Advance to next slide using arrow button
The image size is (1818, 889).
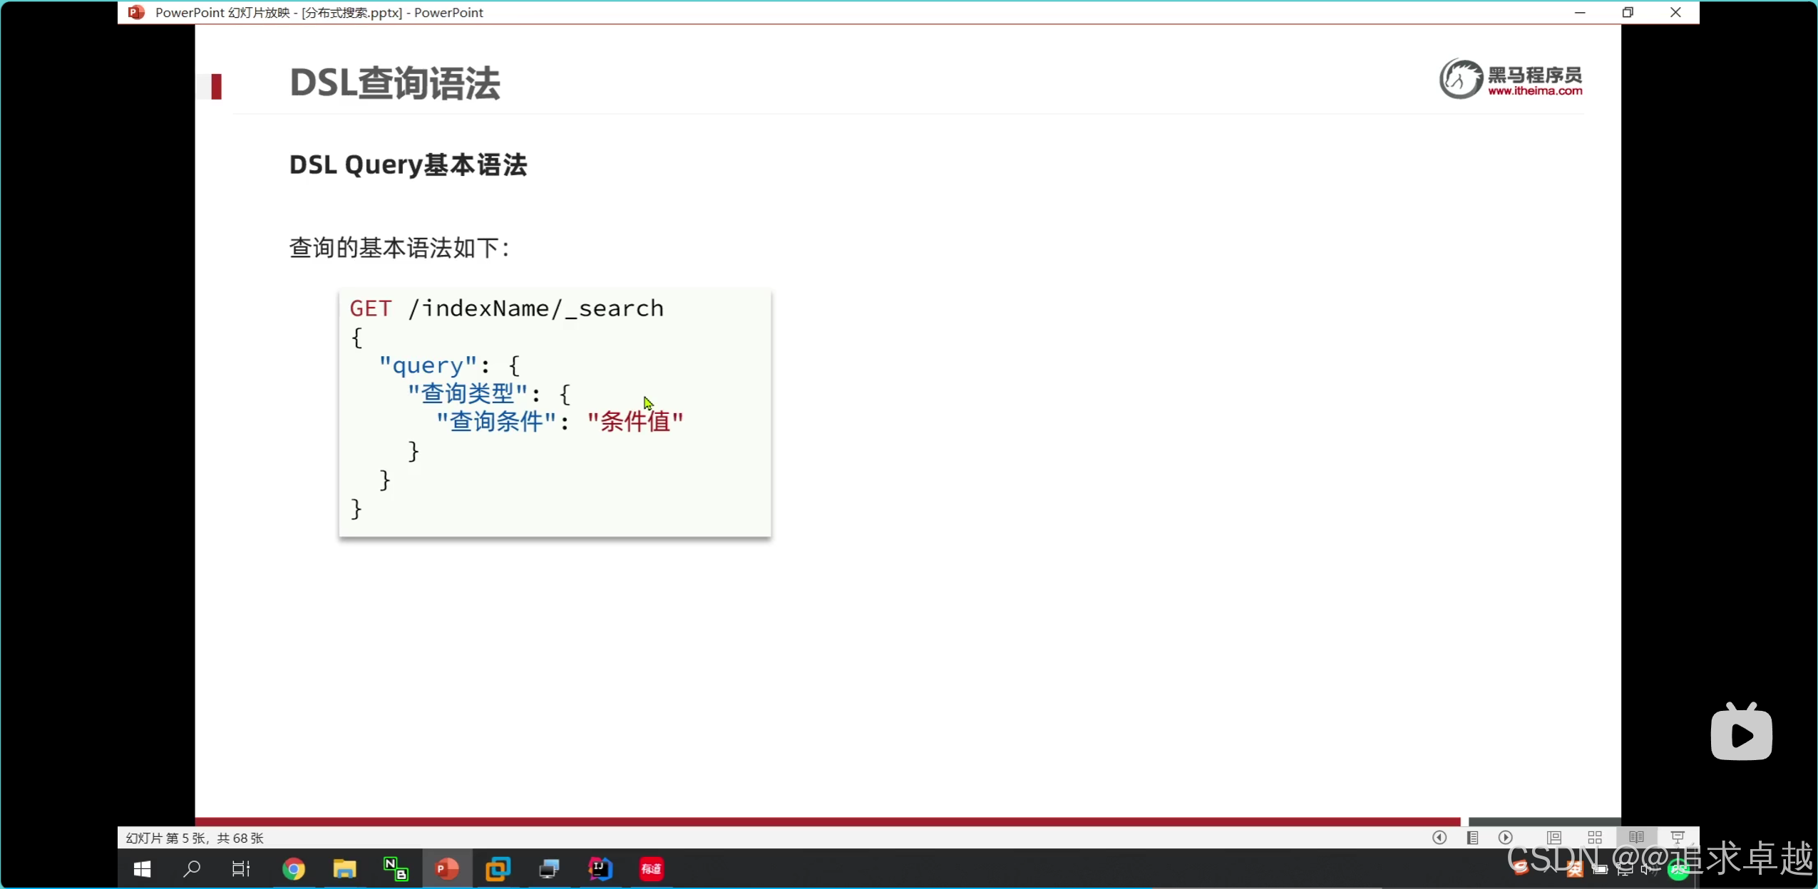(x=1505, y=838)
